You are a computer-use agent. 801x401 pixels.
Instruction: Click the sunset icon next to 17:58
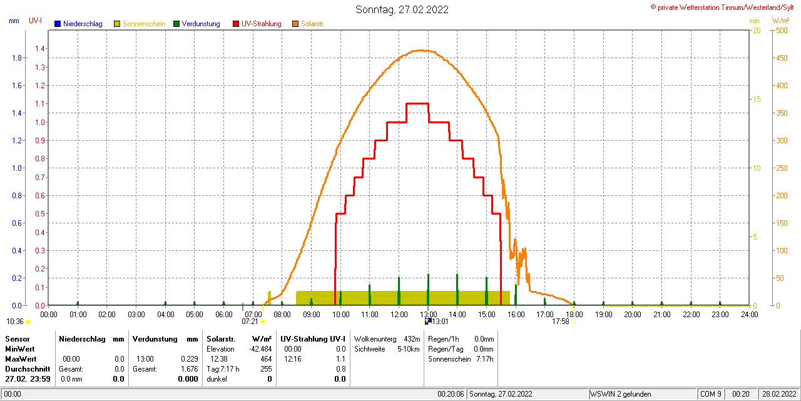click(574, 322)
